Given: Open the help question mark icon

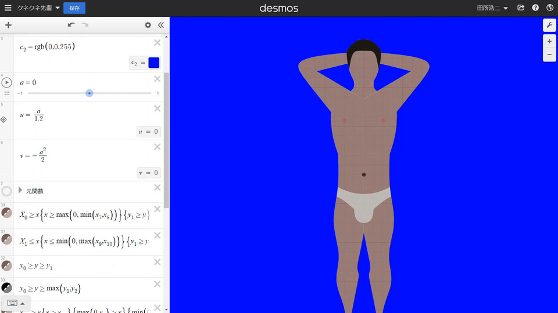Looking at the screenshot, I should 535,8.
